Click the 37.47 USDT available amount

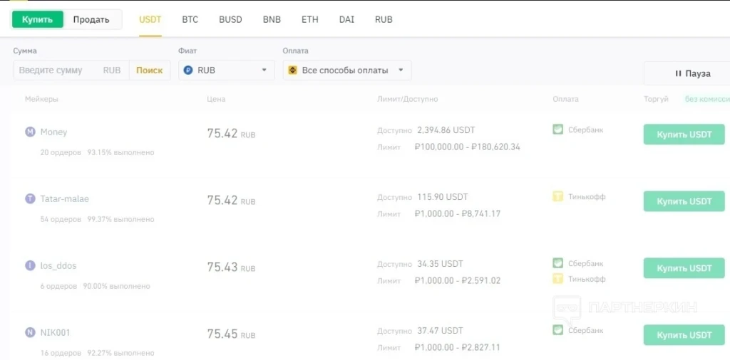tap(441, 331)
